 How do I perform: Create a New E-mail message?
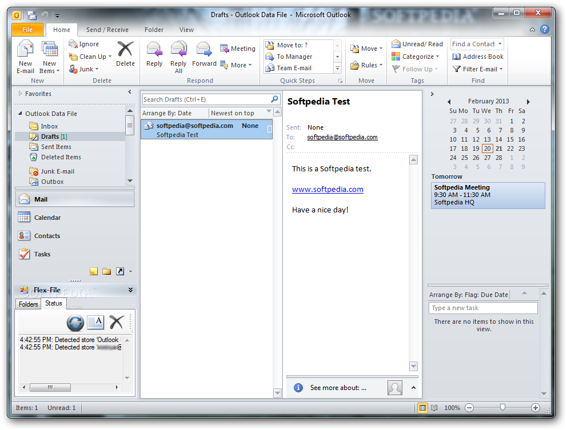click(25, 57)
